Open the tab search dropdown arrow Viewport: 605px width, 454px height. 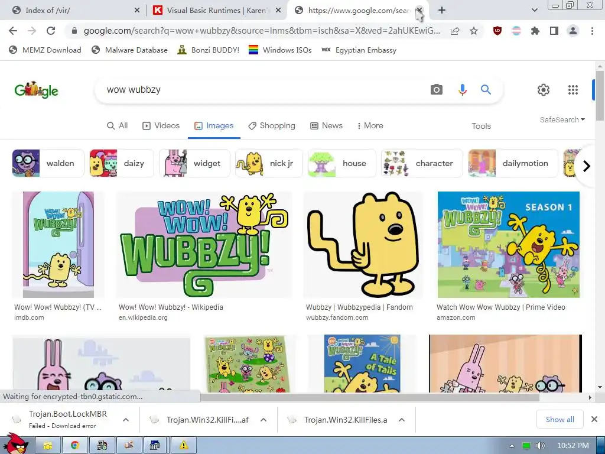[x=534, y=11]
